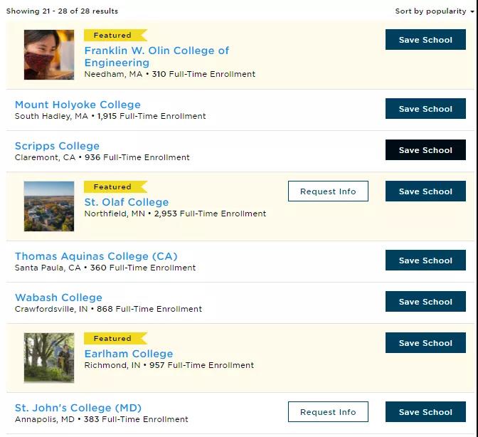The height and width of the screenshot is (437, 478).
Task: Click the St. Olaf College campus thumbnail
Action: pos(49,206)
